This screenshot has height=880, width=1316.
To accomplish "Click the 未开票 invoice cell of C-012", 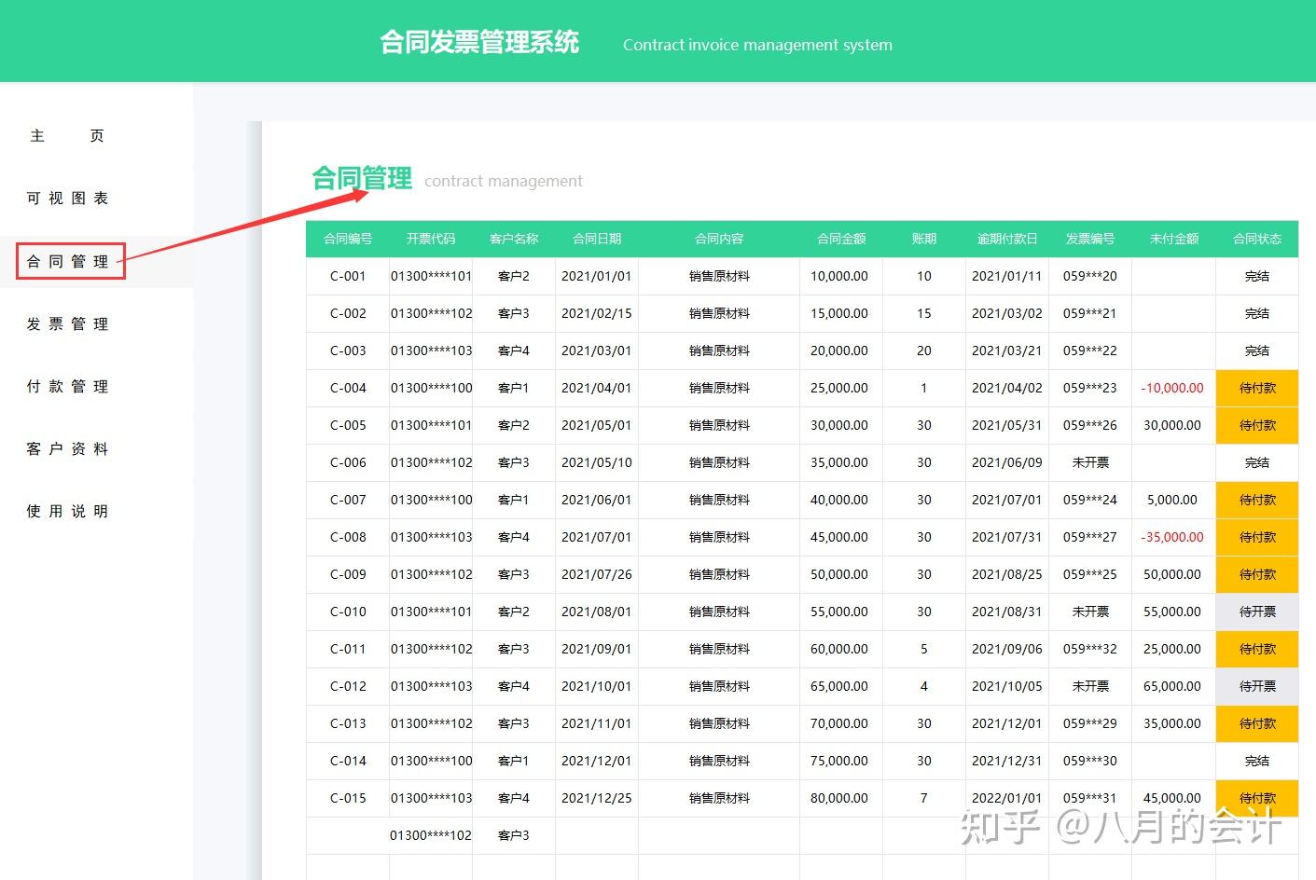I will tap(1090, 686).
